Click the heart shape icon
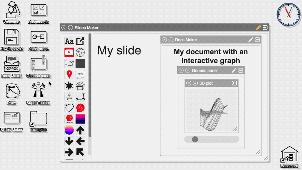 click(x=69, y=108)
